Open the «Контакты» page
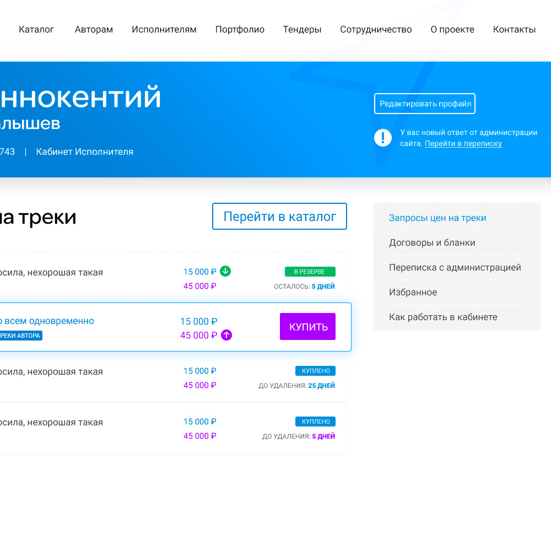The width and height of the screenshot is (551, 551). coord(514,29)
